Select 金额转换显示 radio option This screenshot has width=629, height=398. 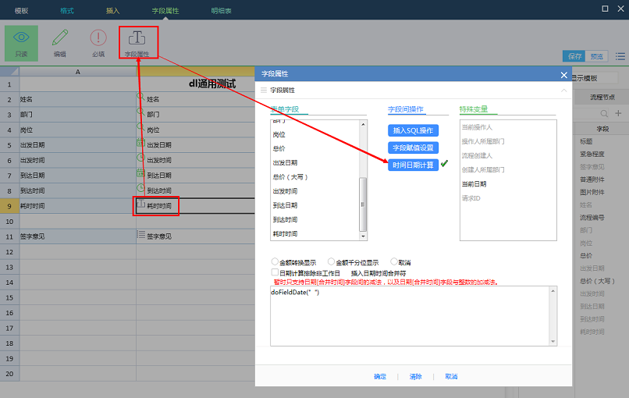click(x=275, y=262)
